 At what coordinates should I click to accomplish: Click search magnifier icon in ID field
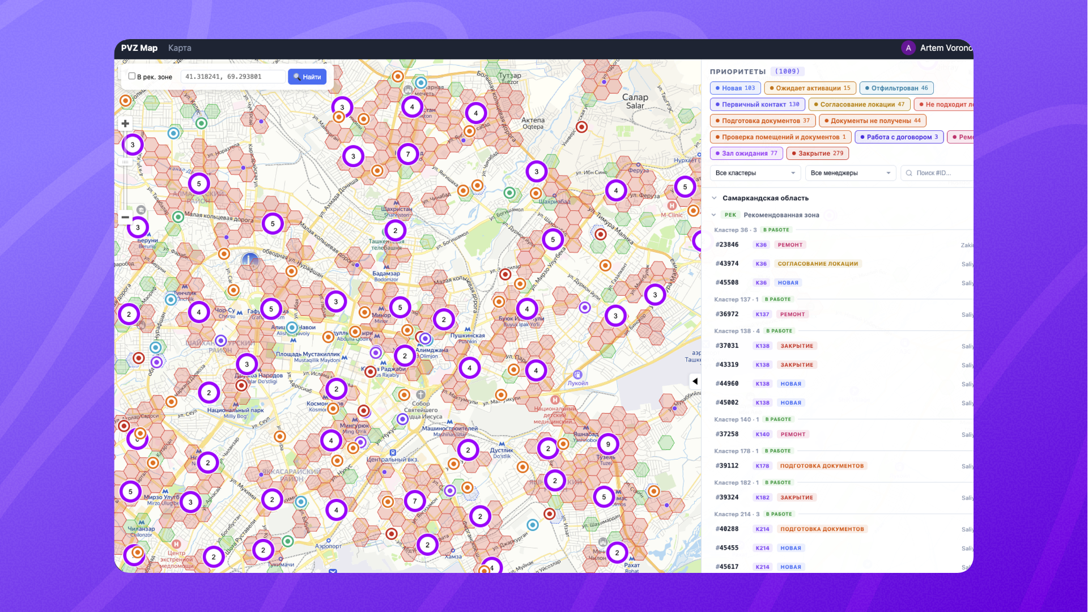click(x=909, y=173)
